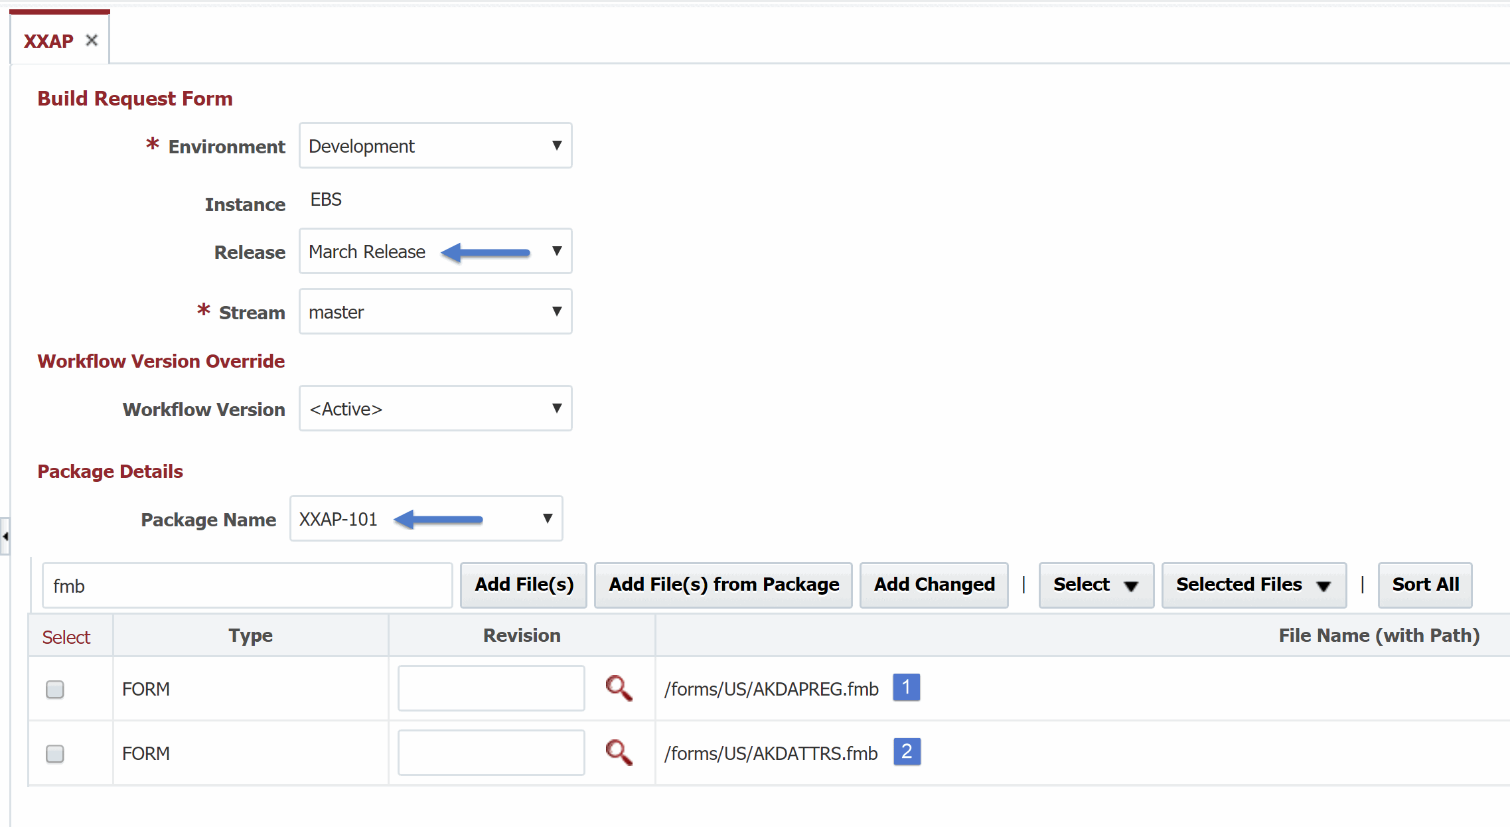Image resolution: width=1510 pixels, height=827 pixels.
Task: Click FORM type in AKDAPREG.fmb row
Action: (x=146, y=689)
